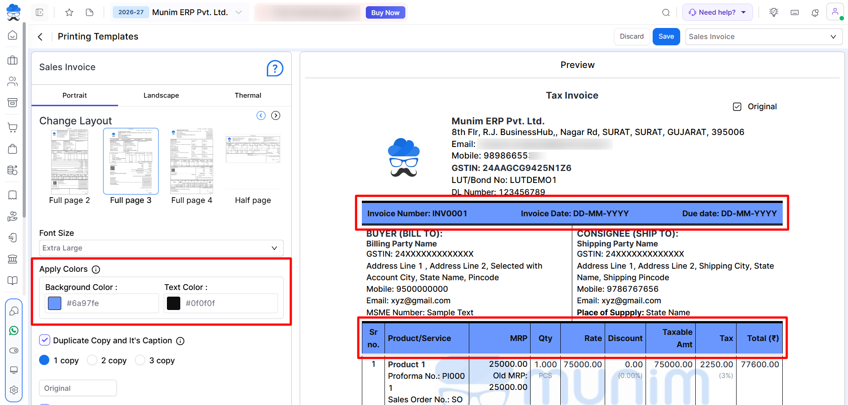
Task: Click the text color hex field #0f0f0f
Action: pyautogui.click(x=221, y=303)
